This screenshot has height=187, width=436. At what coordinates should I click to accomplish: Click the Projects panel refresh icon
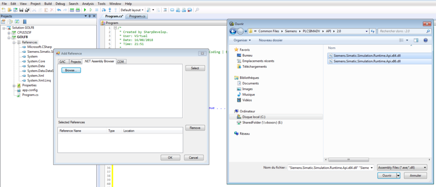coord(17,22)
